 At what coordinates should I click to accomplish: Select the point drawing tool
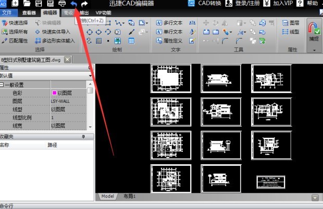point(108,41)
